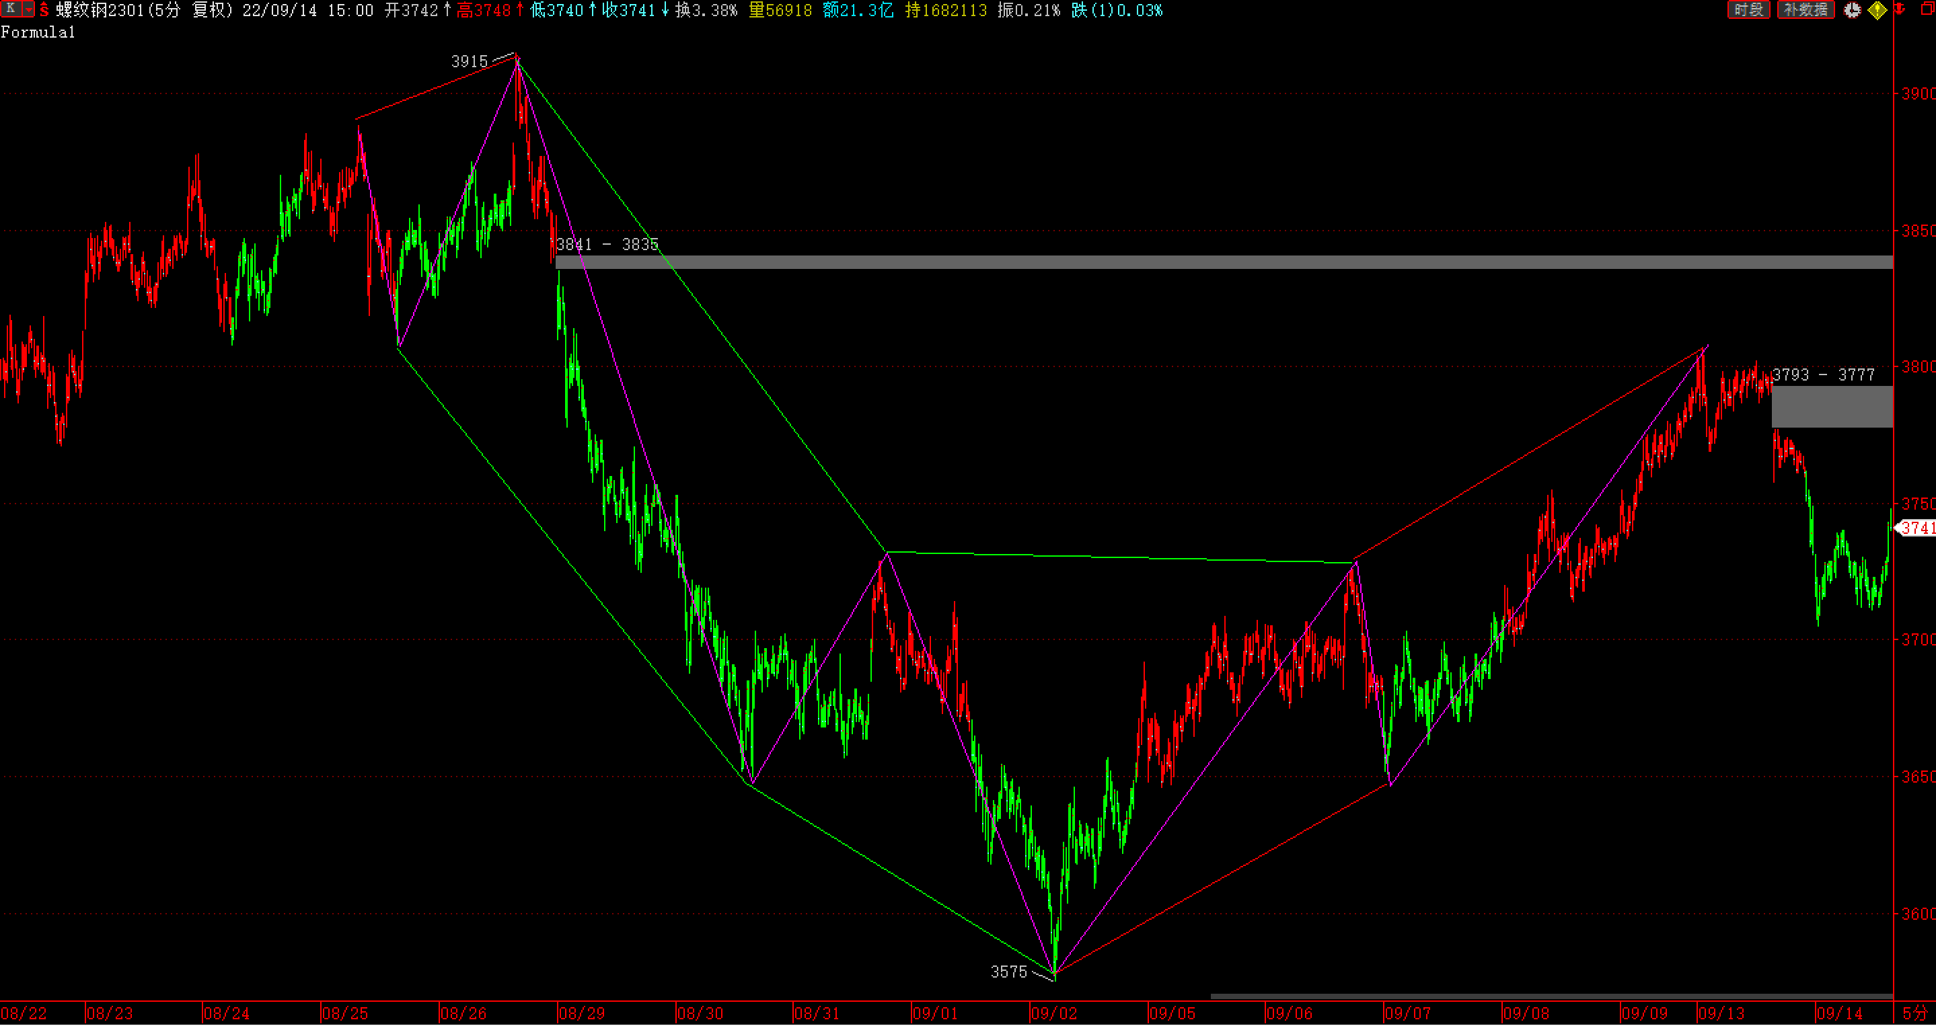Click the 09/13 date marker
Screen dimensions: 1936x1026
1721,1014
